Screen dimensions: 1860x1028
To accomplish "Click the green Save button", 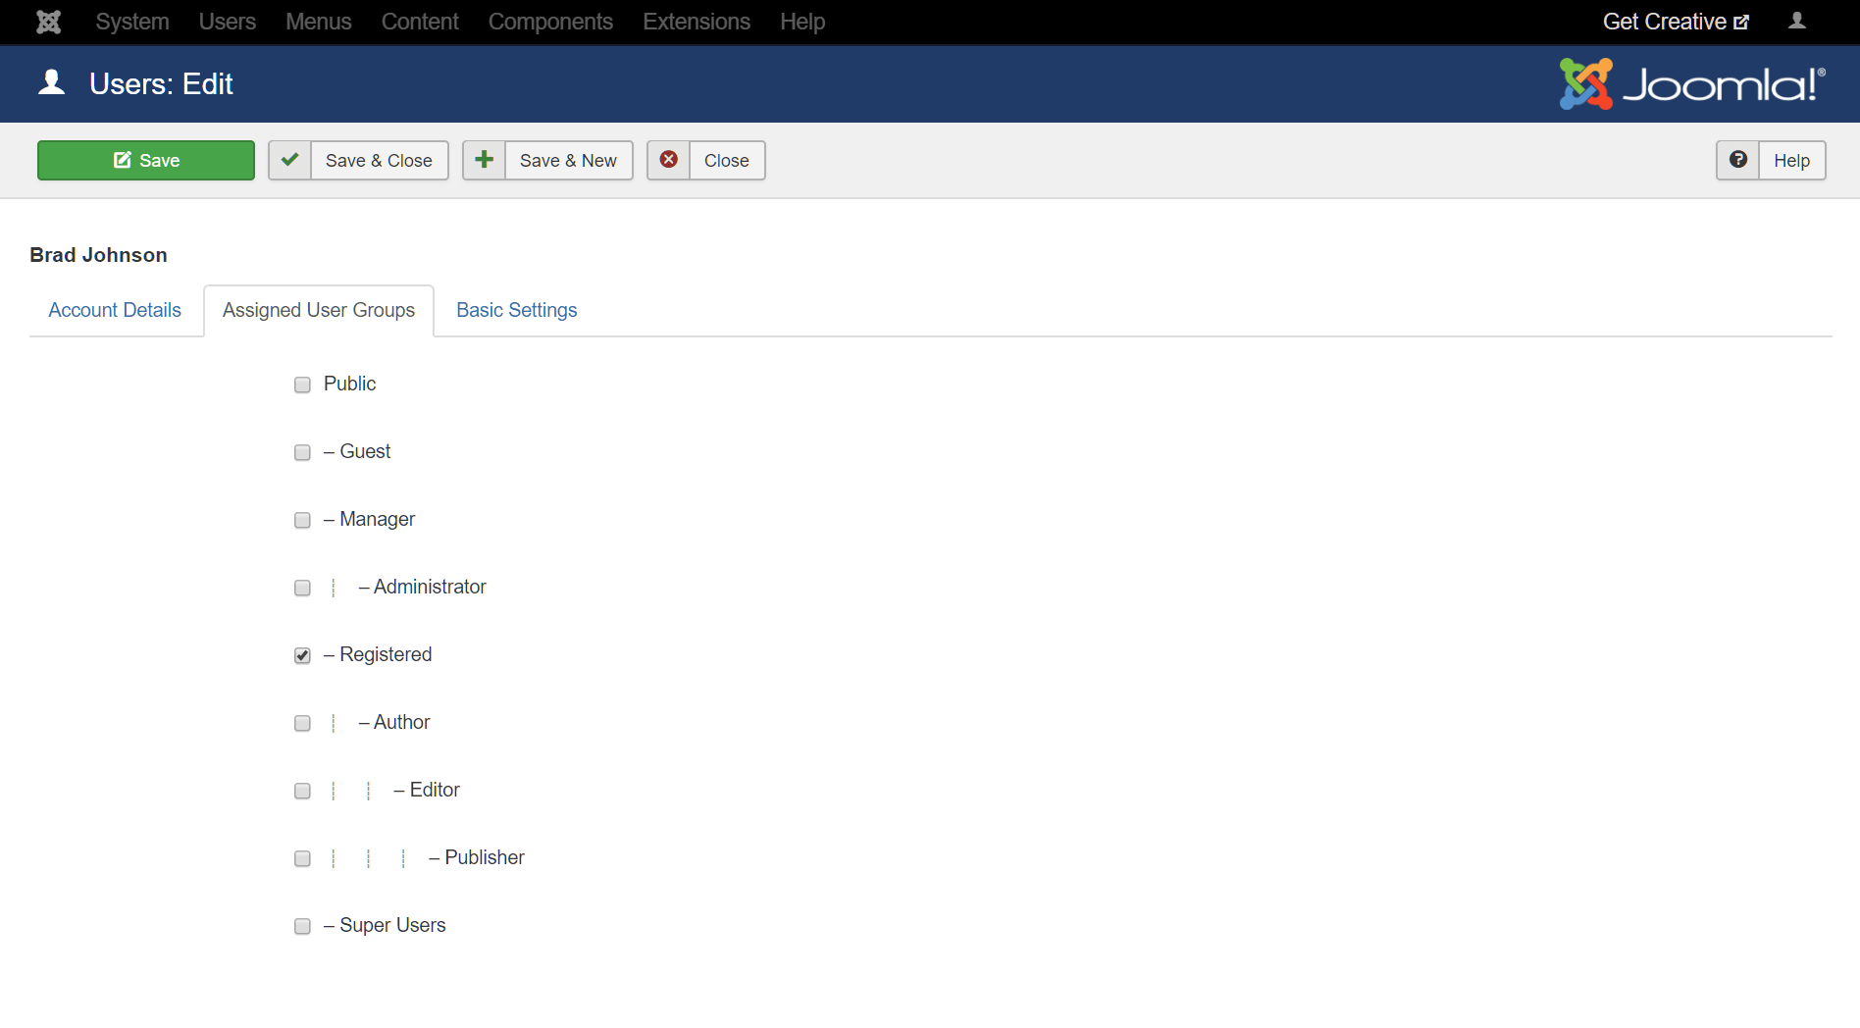I will coord(146,160).
